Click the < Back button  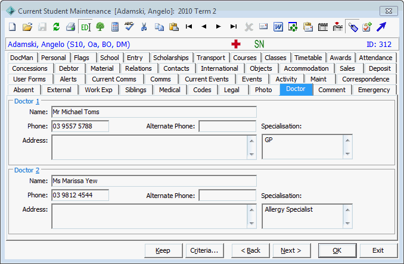pyautogui.click(x=250, y=250)
